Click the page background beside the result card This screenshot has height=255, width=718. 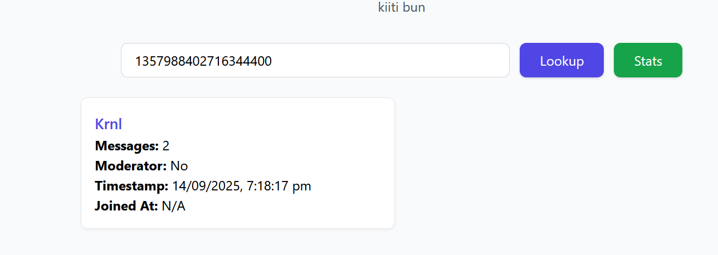pyautogui.click(x=529, y=167)
